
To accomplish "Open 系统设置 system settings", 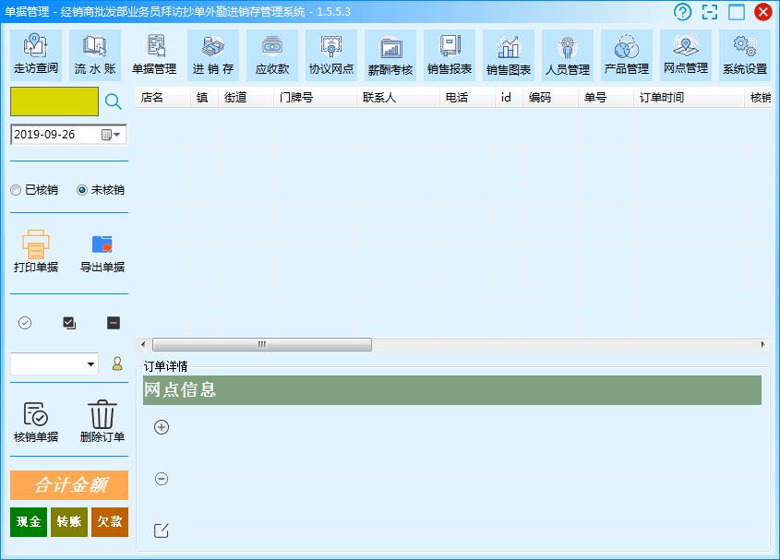I will click(x=745, y=54).
